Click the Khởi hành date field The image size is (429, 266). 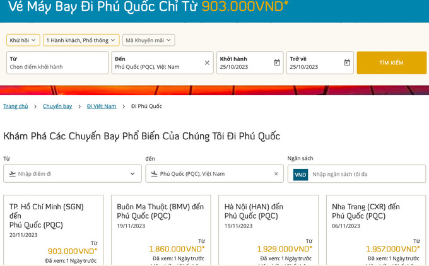tap(250, 62)
